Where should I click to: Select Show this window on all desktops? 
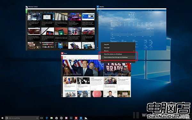(x=118, y=54)
